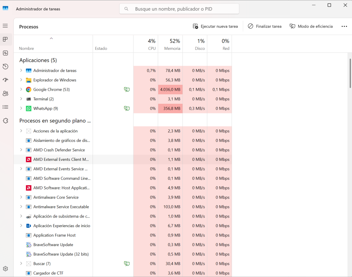
Task: Expand Antimalware Core Service group
Action: (x=21, y=197)
